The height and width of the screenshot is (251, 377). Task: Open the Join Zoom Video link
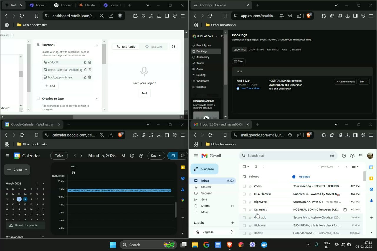click(x=250, y=88)
